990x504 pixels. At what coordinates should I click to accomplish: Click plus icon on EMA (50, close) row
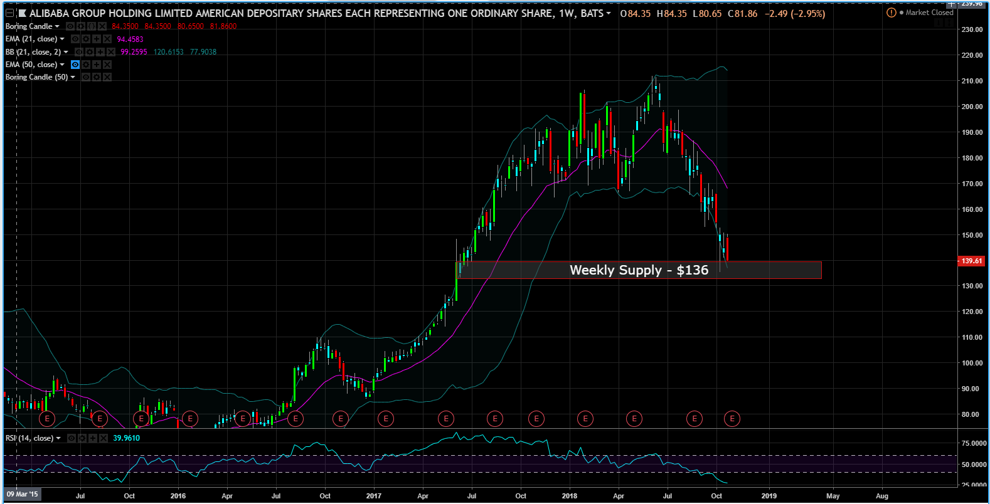point(97,65)
